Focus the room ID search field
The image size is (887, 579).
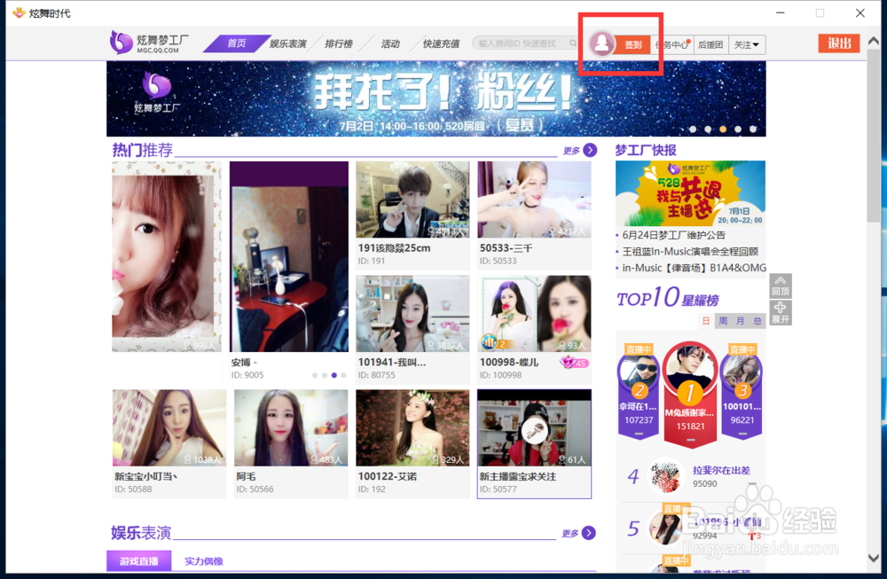coord(521,43)
